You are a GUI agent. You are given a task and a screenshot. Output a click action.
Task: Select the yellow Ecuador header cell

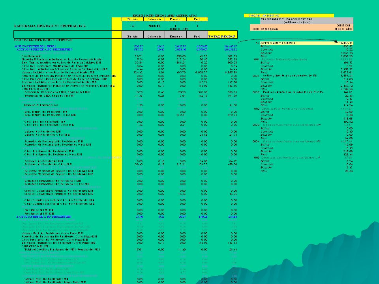tap(175, 19)
